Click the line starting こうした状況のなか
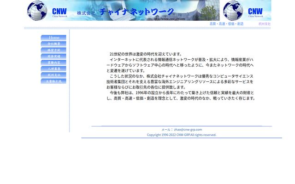Screen dimensions: 295x184 (x=182, y=76)
